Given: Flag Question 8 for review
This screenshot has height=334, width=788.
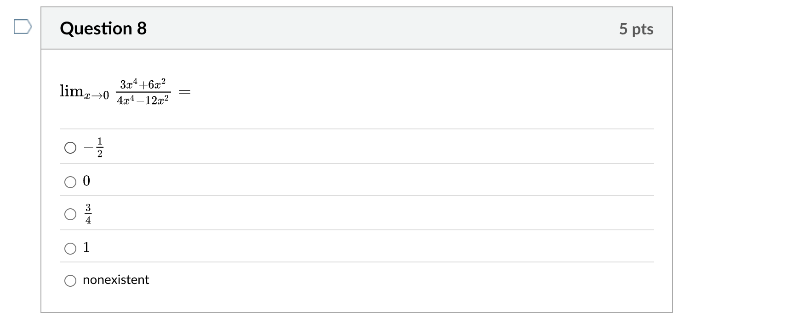Looking at the screenshot, I should click(22, 27).
